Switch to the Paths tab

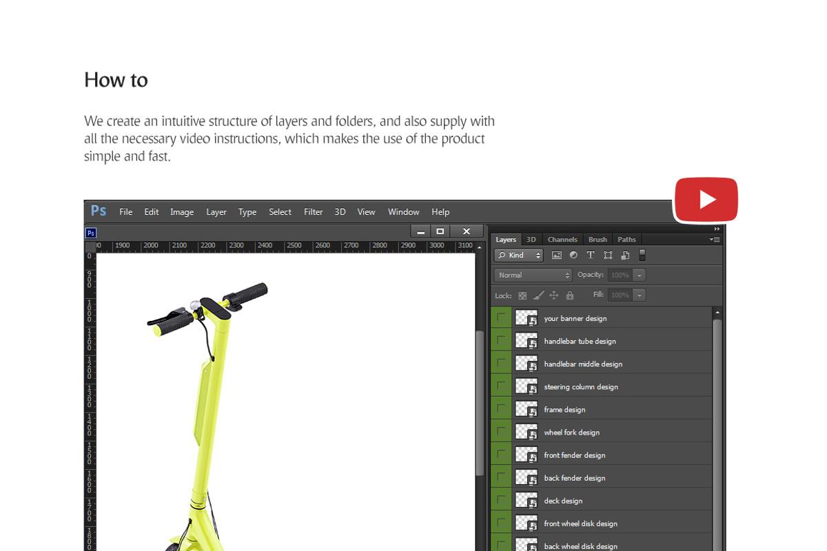click(x=626, y=240)
